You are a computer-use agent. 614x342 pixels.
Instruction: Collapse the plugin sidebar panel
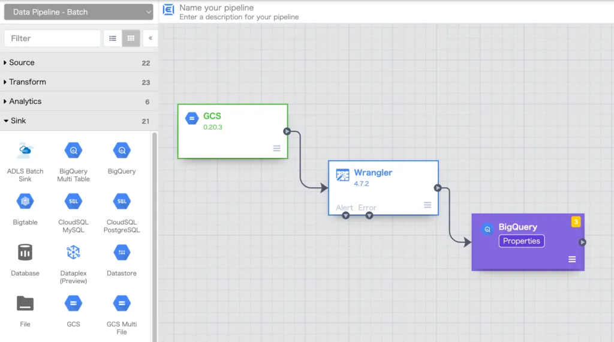click(151, 38)
